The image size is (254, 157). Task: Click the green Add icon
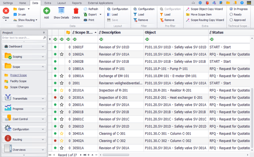[x=46, y=11]
